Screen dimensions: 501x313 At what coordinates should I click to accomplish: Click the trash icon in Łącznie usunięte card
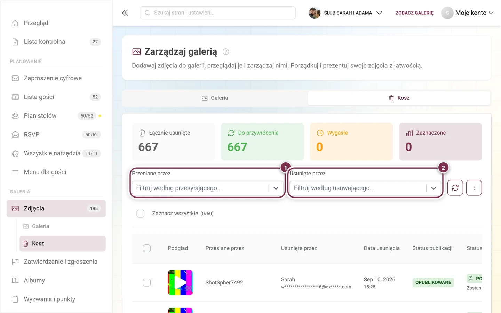[x=142, y=133]
